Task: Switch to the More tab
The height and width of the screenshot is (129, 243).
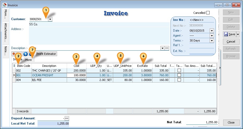Action: (28, 60)
